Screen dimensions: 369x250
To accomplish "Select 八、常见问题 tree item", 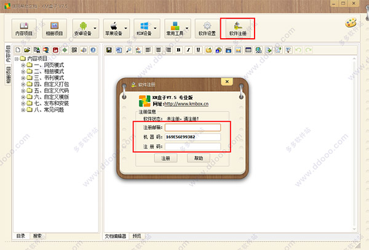I will 49,110.
